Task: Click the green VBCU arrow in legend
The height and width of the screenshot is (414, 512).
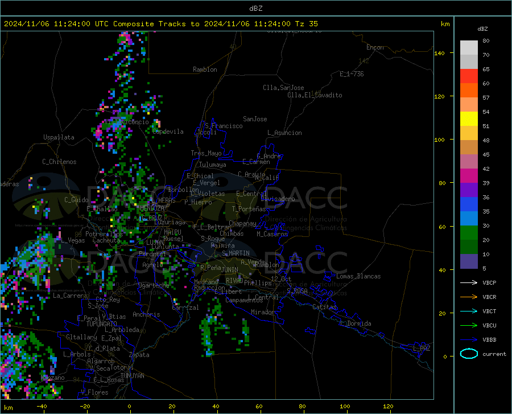Action: tap(469, 326)
